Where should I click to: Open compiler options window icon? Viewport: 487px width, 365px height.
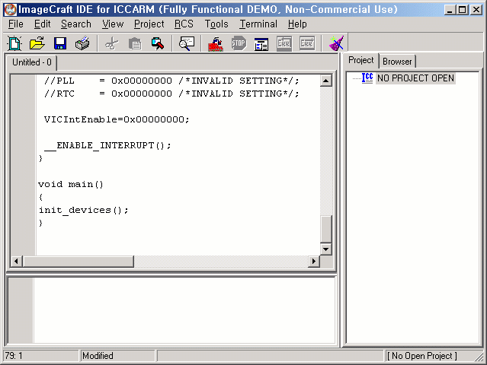click(x=261, y=43)
